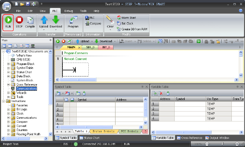
Task: Pin the Symbol Table panel
Action: point(142,87)
